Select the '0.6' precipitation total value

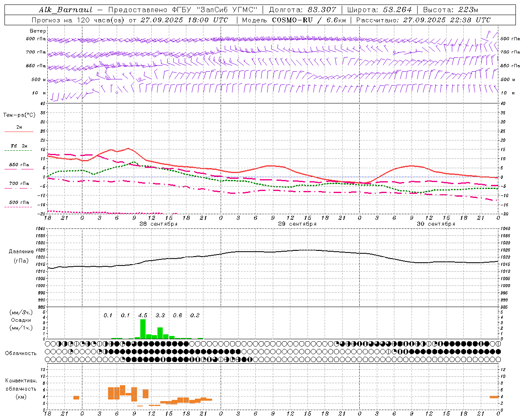(177, 316)
